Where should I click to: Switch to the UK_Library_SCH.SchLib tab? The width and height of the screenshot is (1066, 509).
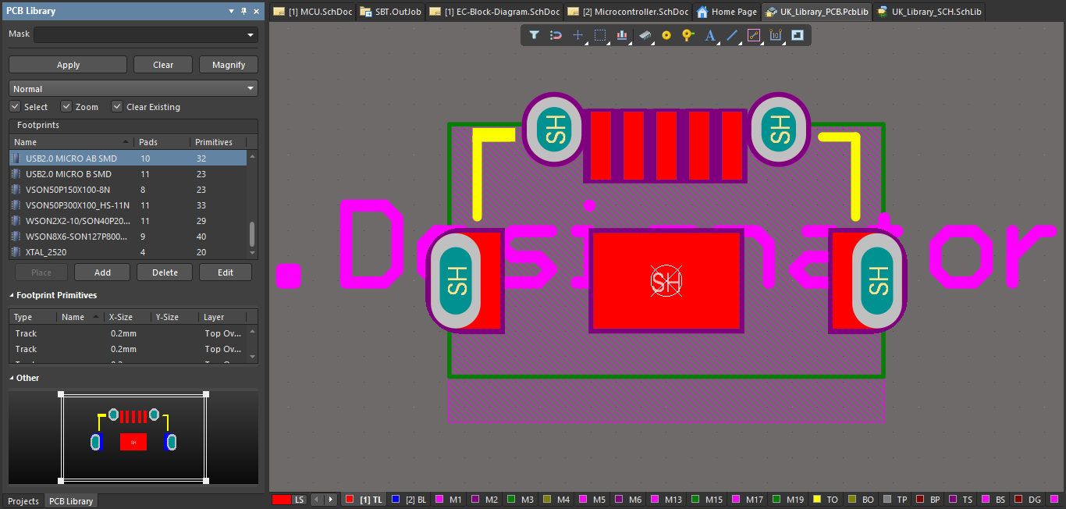(929, 12)
